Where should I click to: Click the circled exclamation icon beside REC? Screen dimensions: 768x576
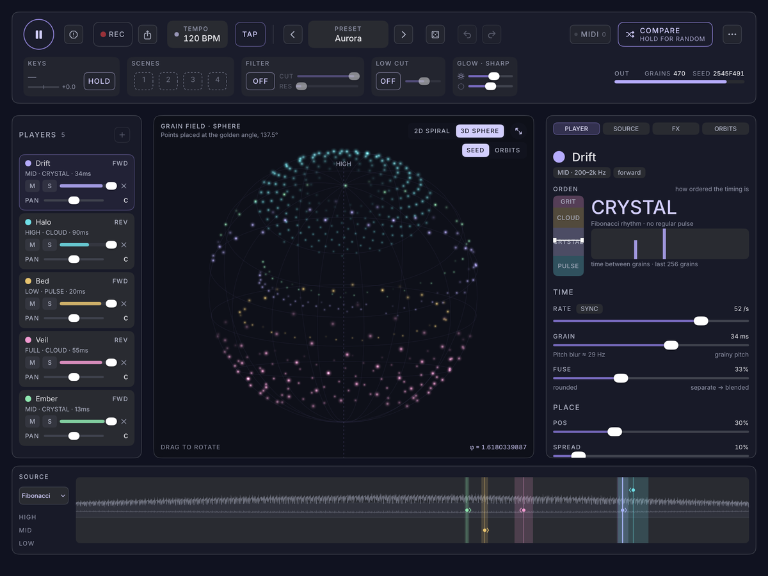click(74, 35)
